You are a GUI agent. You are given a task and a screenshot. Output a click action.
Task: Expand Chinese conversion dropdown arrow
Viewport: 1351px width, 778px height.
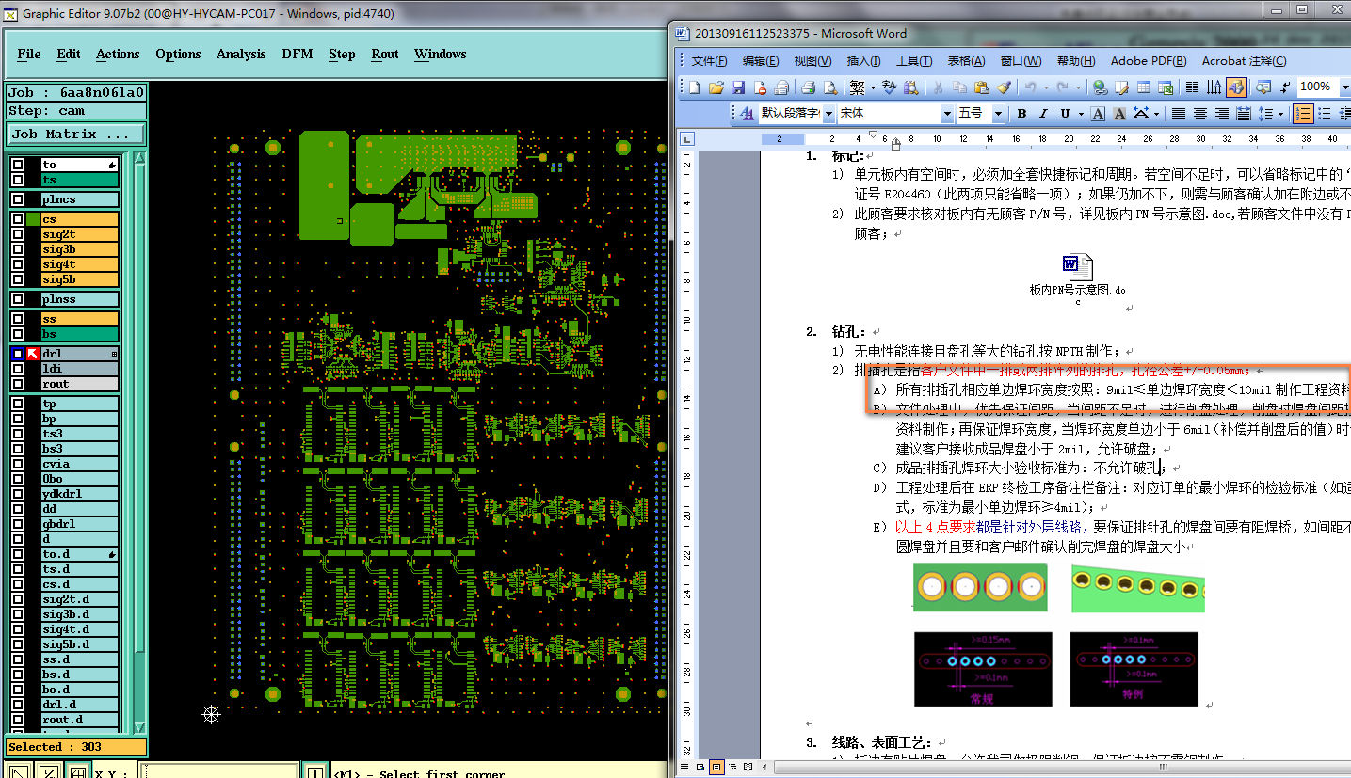[873, 87]
